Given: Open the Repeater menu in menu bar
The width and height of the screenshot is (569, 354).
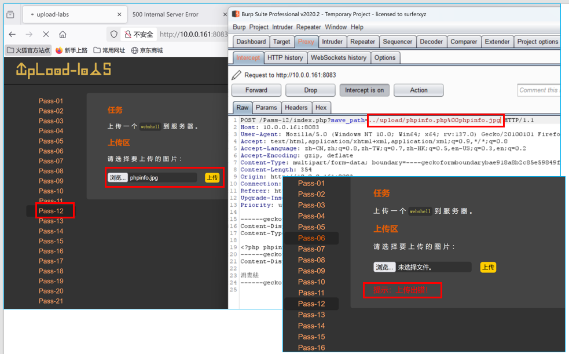Looking at the screenshot, I should 309,27.
